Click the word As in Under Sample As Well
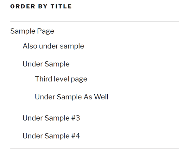The image size is (190, 163). click(88, 97)
